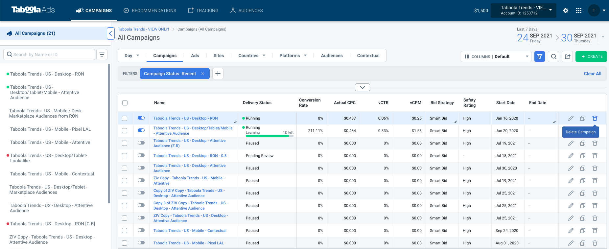Switch to the Ads tab
609x249 pixels.
pos(195,56)
